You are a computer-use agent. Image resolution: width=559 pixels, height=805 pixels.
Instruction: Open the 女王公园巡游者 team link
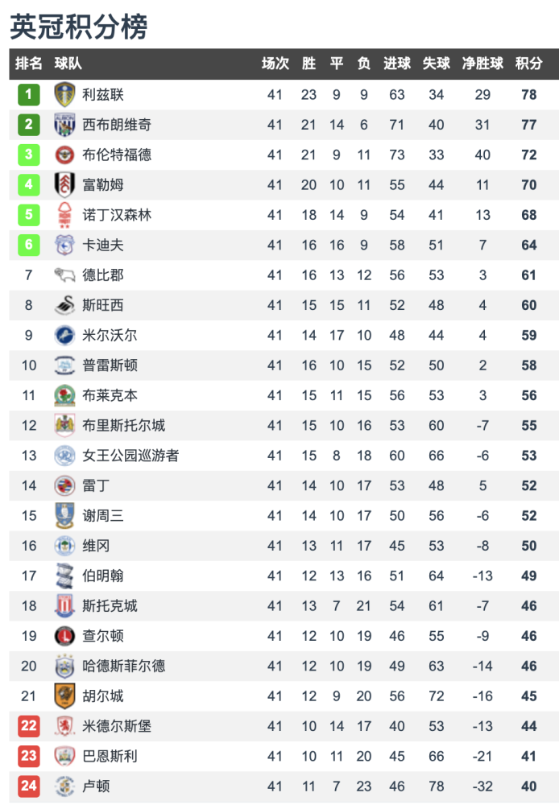pos(130,456)
